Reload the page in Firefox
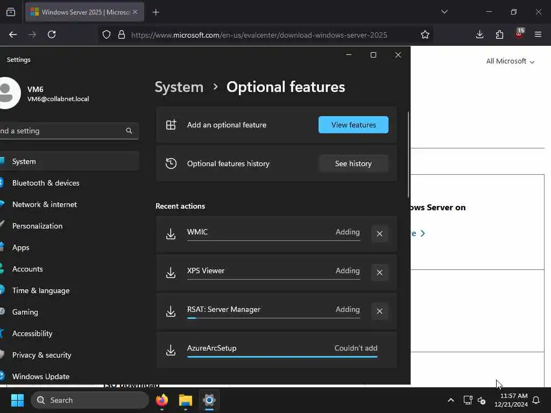The width and height of the screenshot is (551, 413). pos(52,34)
